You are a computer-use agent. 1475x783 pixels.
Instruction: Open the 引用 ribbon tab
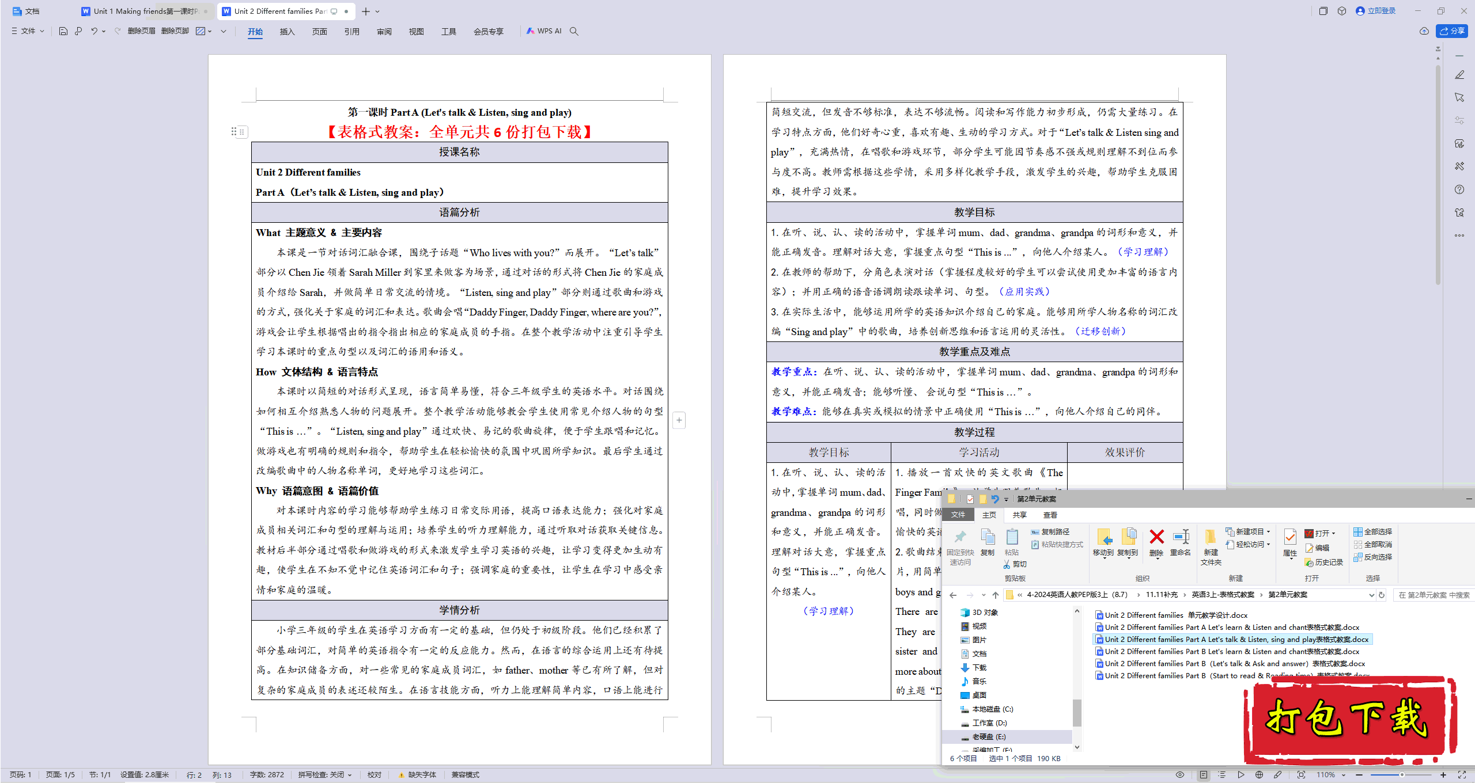351,32
